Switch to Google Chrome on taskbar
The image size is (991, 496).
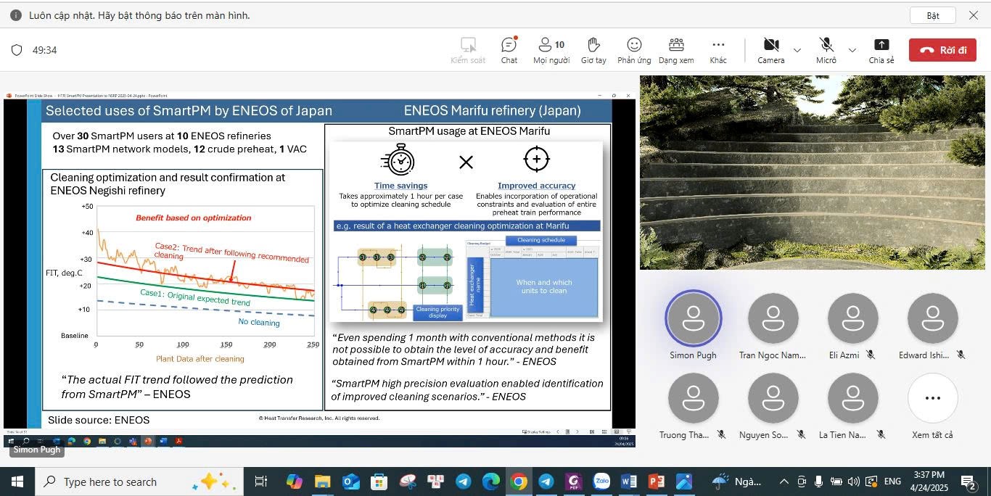pos(518,481)
